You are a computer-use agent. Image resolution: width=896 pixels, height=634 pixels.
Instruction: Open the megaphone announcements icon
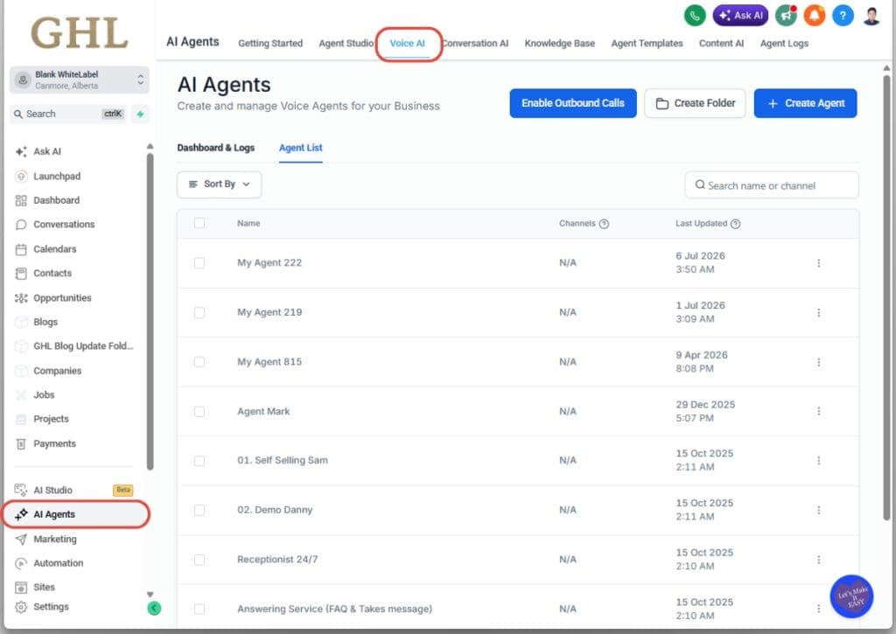(x=787, y=16)
